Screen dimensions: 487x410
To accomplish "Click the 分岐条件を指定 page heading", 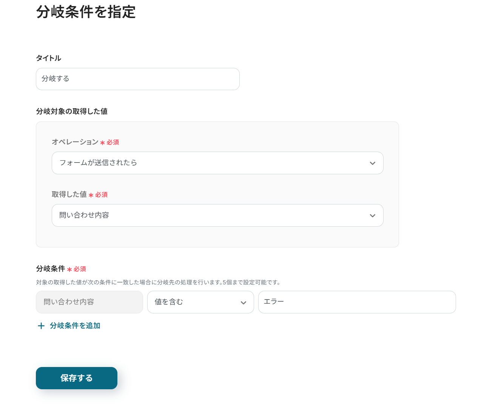I will (86, 12).
